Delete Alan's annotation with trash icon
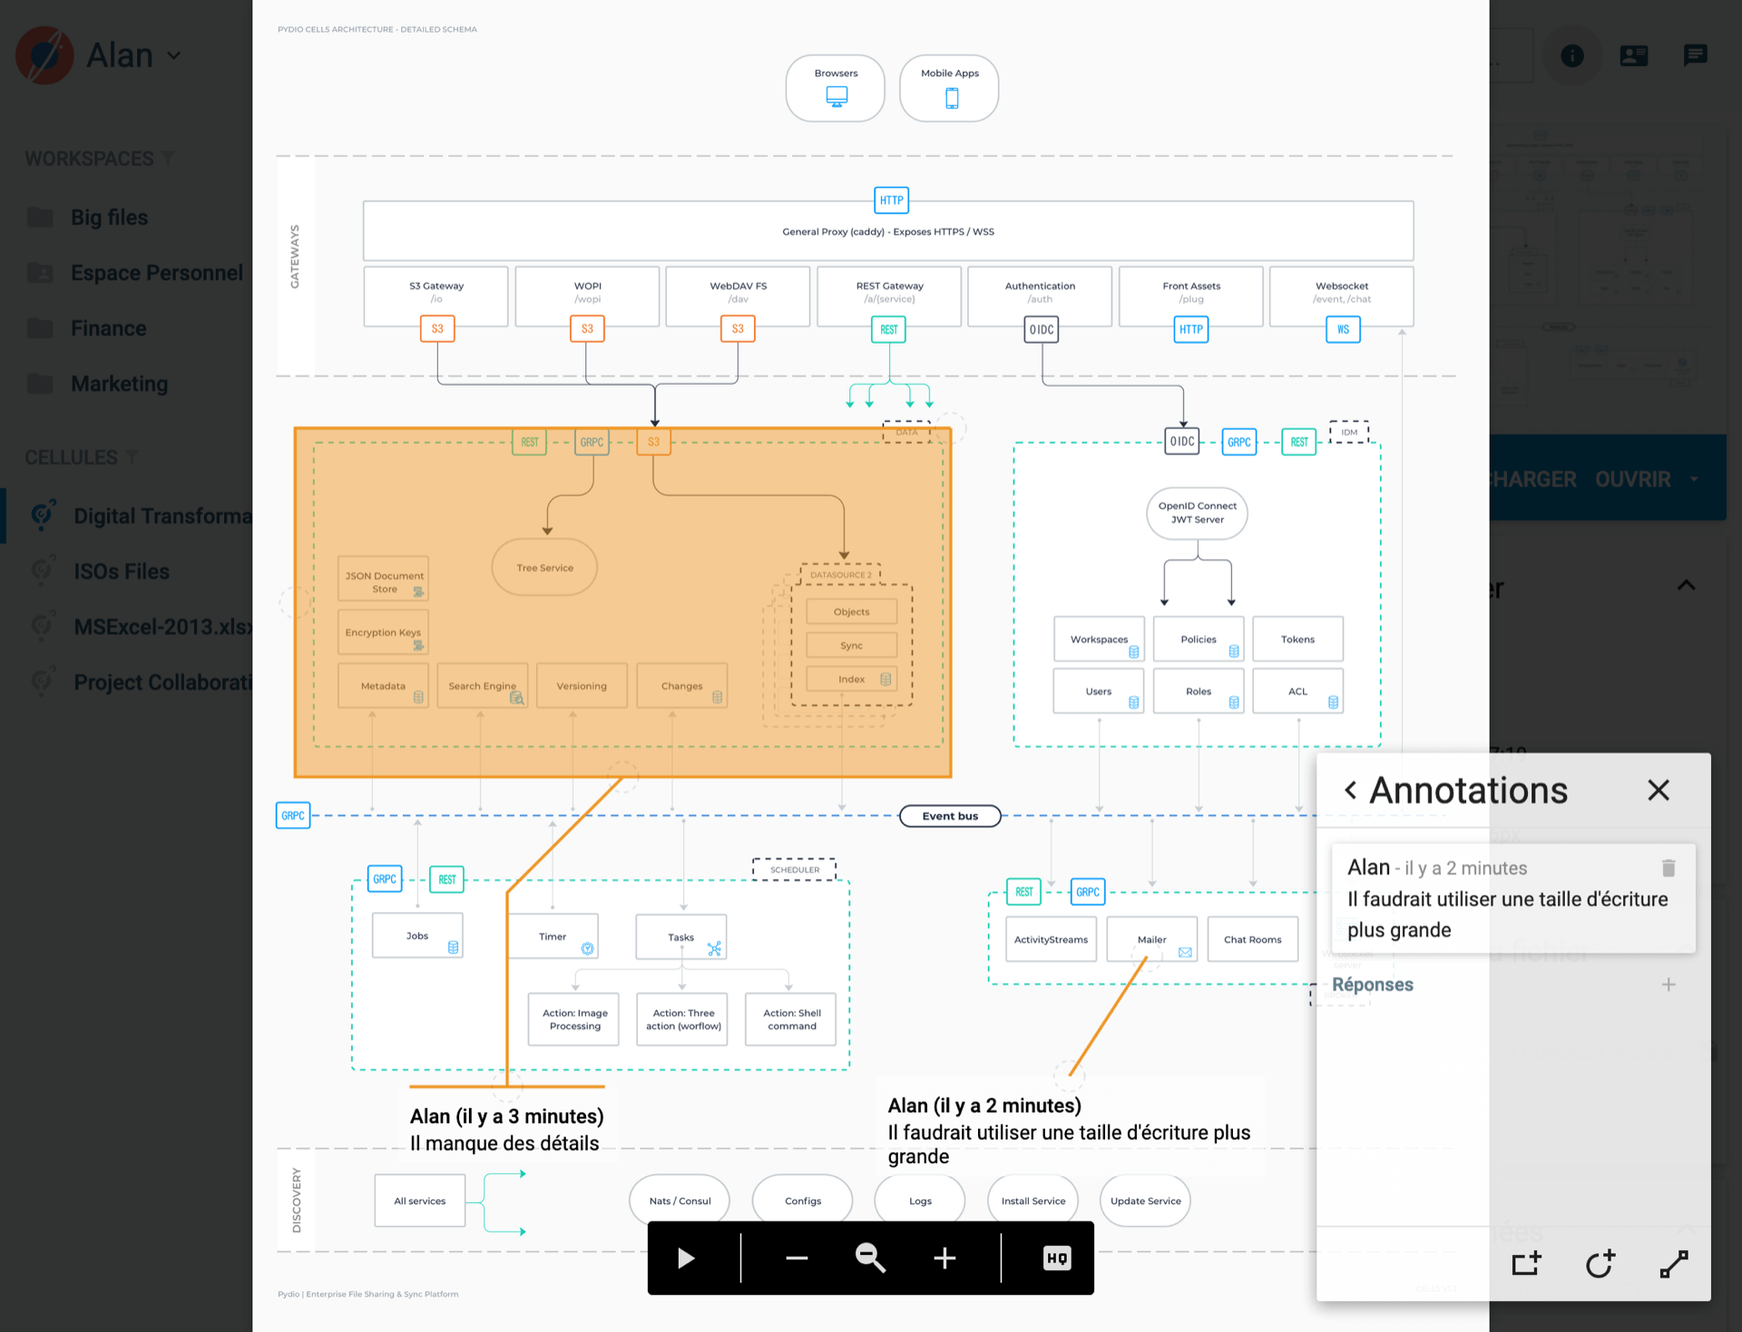The width and height of the screenshot is (1742, 1332). click(1668, 868)
